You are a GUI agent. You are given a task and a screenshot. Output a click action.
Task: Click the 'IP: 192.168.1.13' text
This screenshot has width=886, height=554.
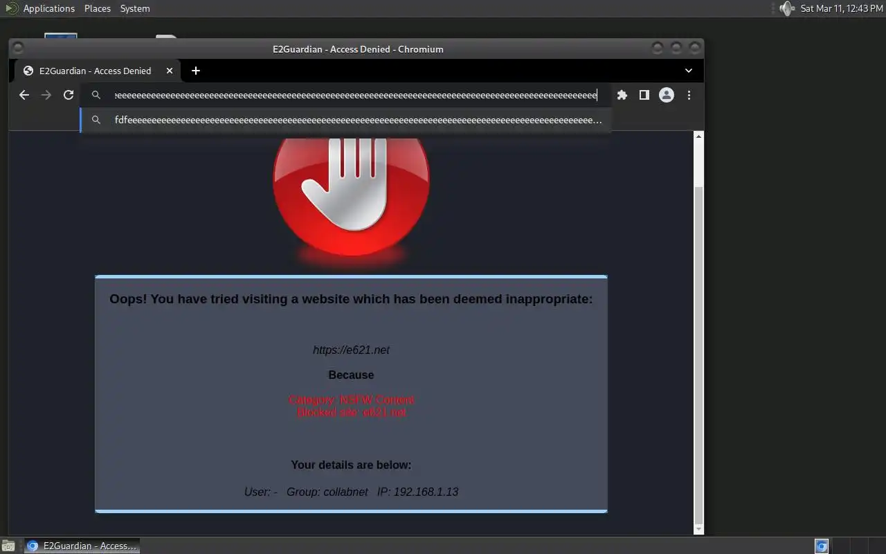tap(417, 492)
